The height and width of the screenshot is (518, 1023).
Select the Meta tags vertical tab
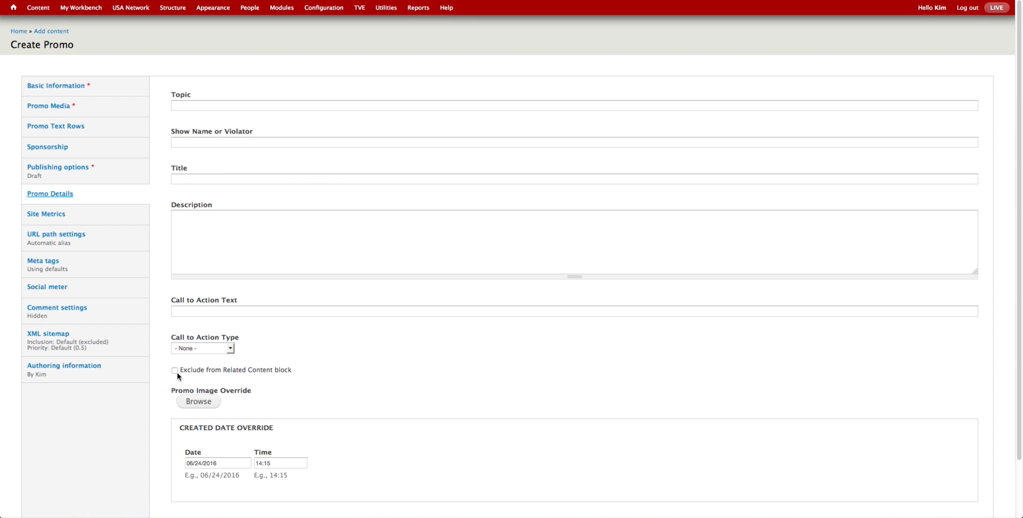pos(43,260)
